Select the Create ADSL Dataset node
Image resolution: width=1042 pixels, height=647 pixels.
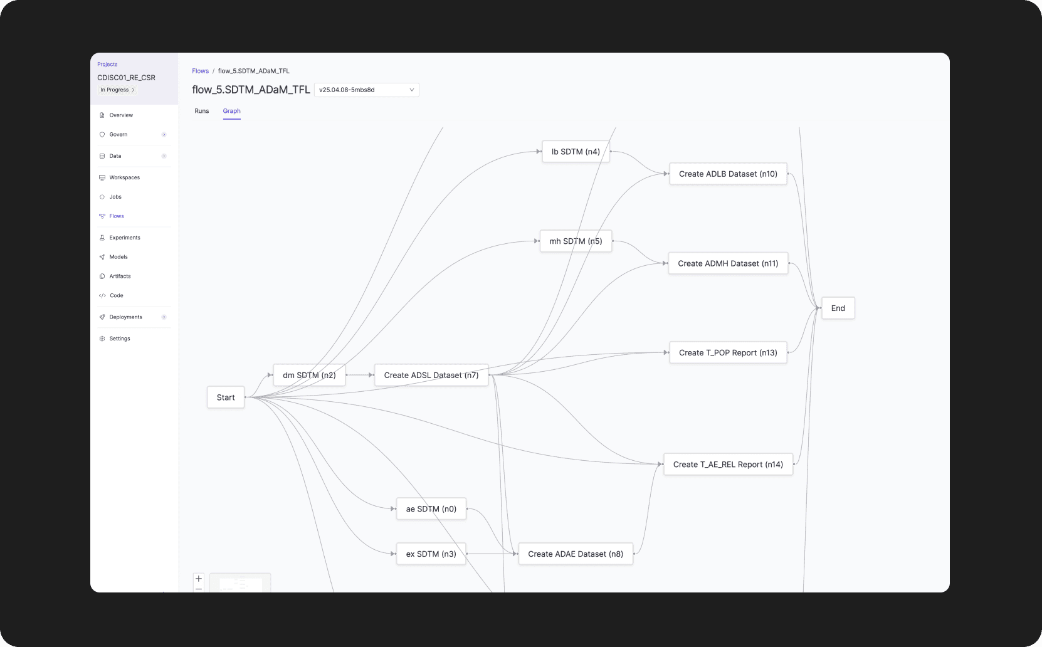[431, 375]
